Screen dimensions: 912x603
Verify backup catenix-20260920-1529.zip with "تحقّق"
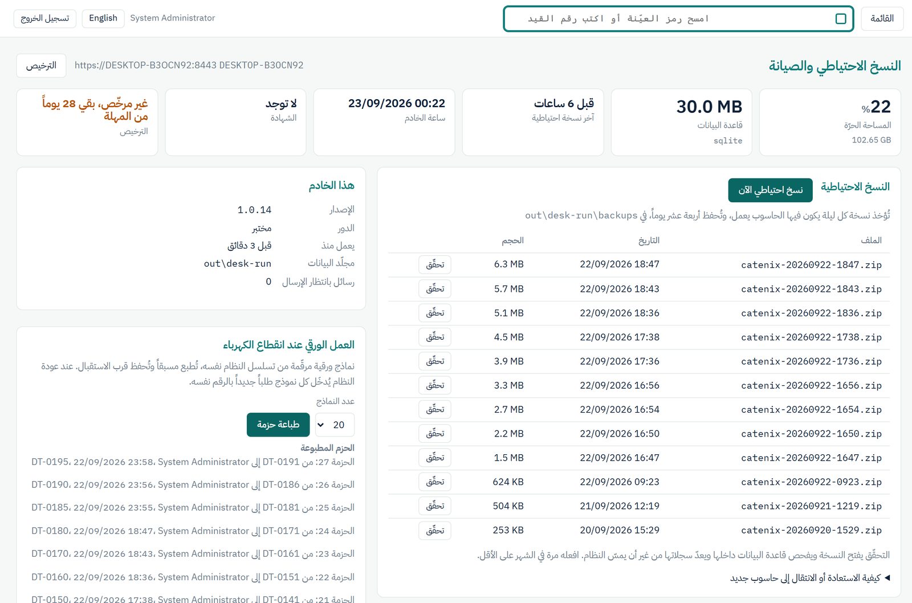435,530
